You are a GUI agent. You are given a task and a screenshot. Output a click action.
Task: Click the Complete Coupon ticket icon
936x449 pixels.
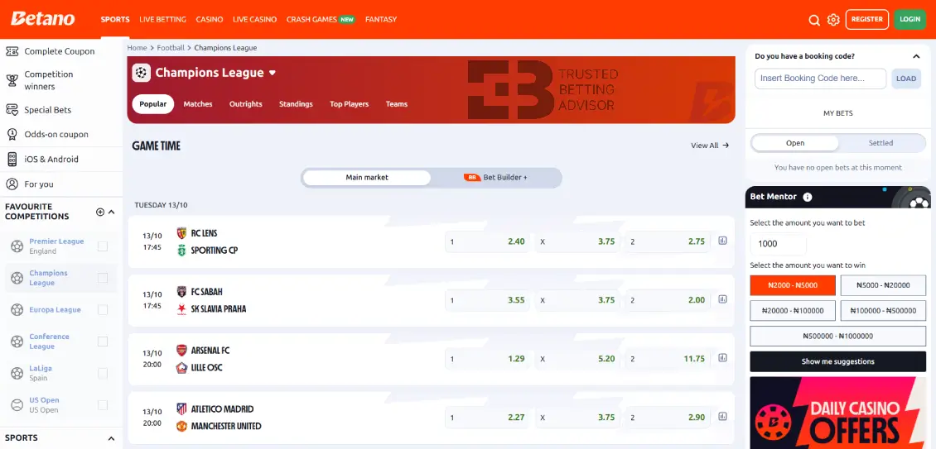point(12,51)
